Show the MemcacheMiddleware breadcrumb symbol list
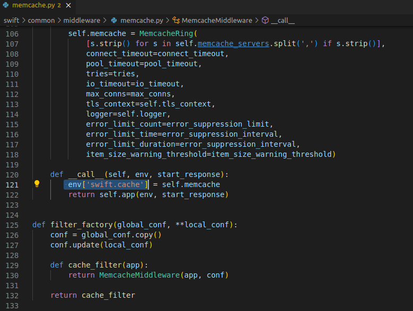Image resolution: width=413 pixels, height=311 pixels. pos(216,20)
